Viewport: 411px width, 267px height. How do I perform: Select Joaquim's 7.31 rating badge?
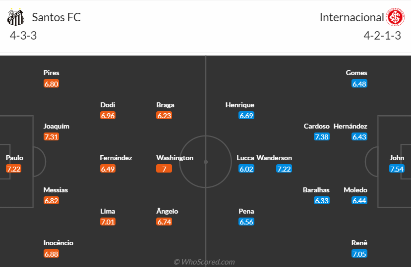click(x=52, y=137)
